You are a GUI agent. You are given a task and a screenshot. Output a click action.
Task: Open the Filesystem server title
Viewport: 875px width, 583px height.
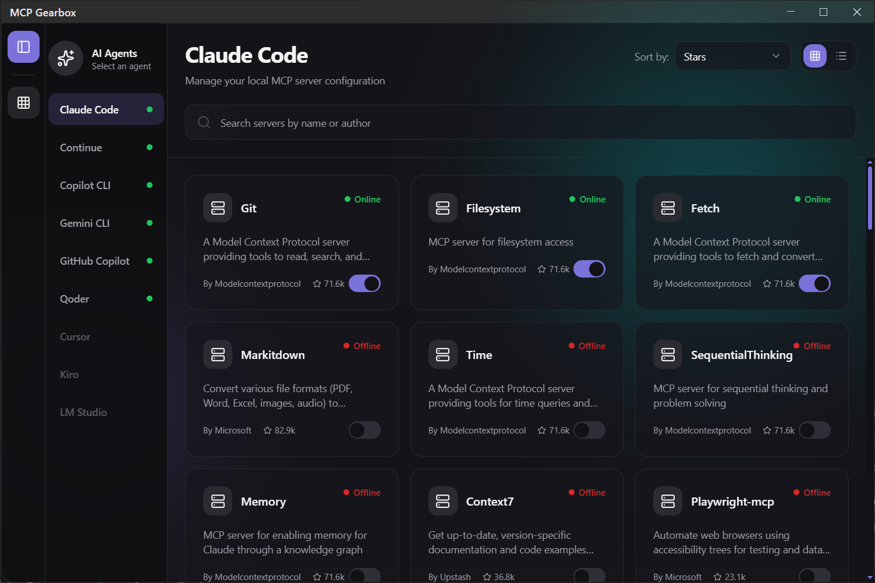click(x=493, y=208)
